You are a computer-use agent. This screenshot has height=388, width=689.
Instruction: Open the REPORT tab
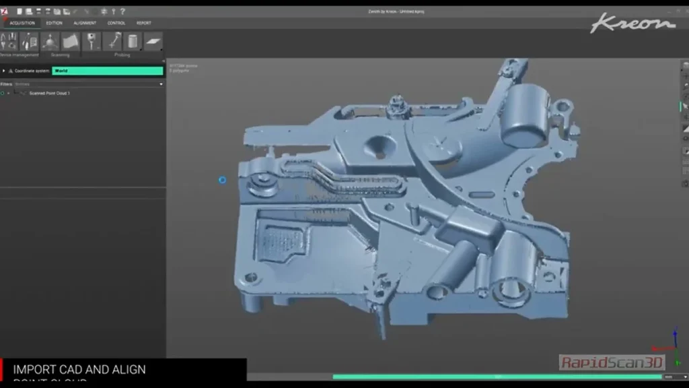click(144, 23)
